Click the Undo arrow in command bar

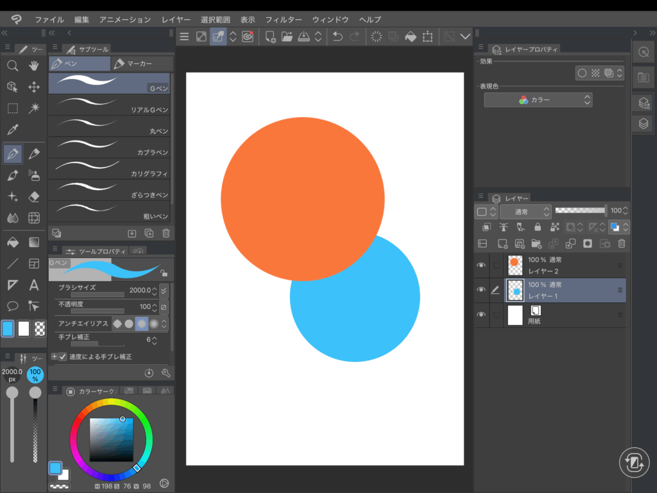click(337, 37)
